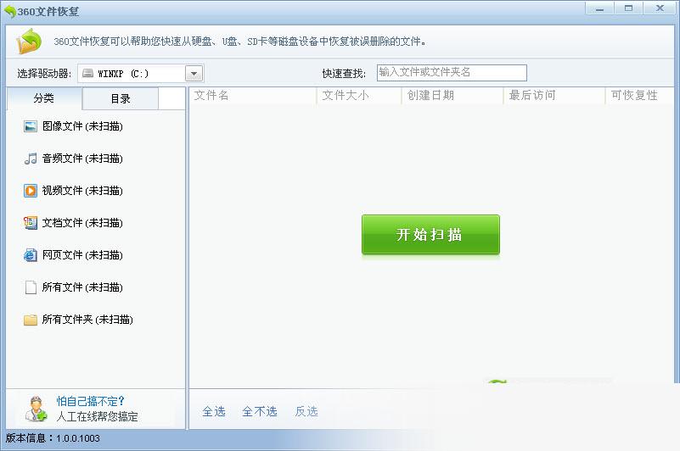The width and height of the screenshot is (680, 451).
Task: Click the document files icon
Action: pos(31,223)
